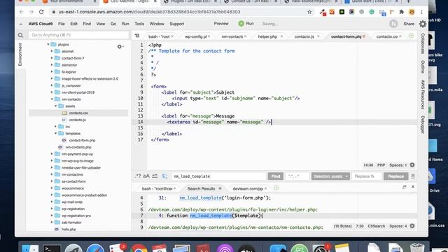Add new console tab plus icon
This screenshot has width=448, height=252.
pos(276,188)
